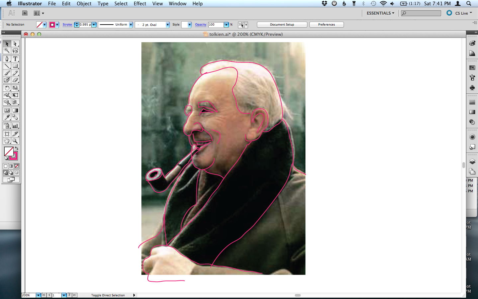Pick the Paintbrush tool
Image resolution: width=478 pixels, height=299 pixels.
click(x=7, y=73)
